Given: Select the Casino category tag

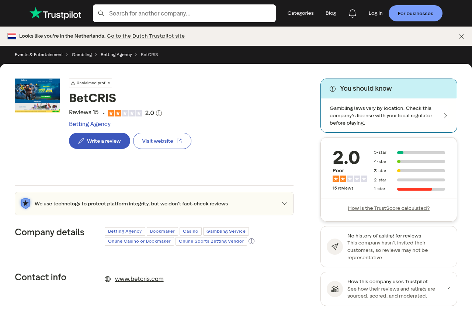Looking at the screenshot, I should pos(191,231).
